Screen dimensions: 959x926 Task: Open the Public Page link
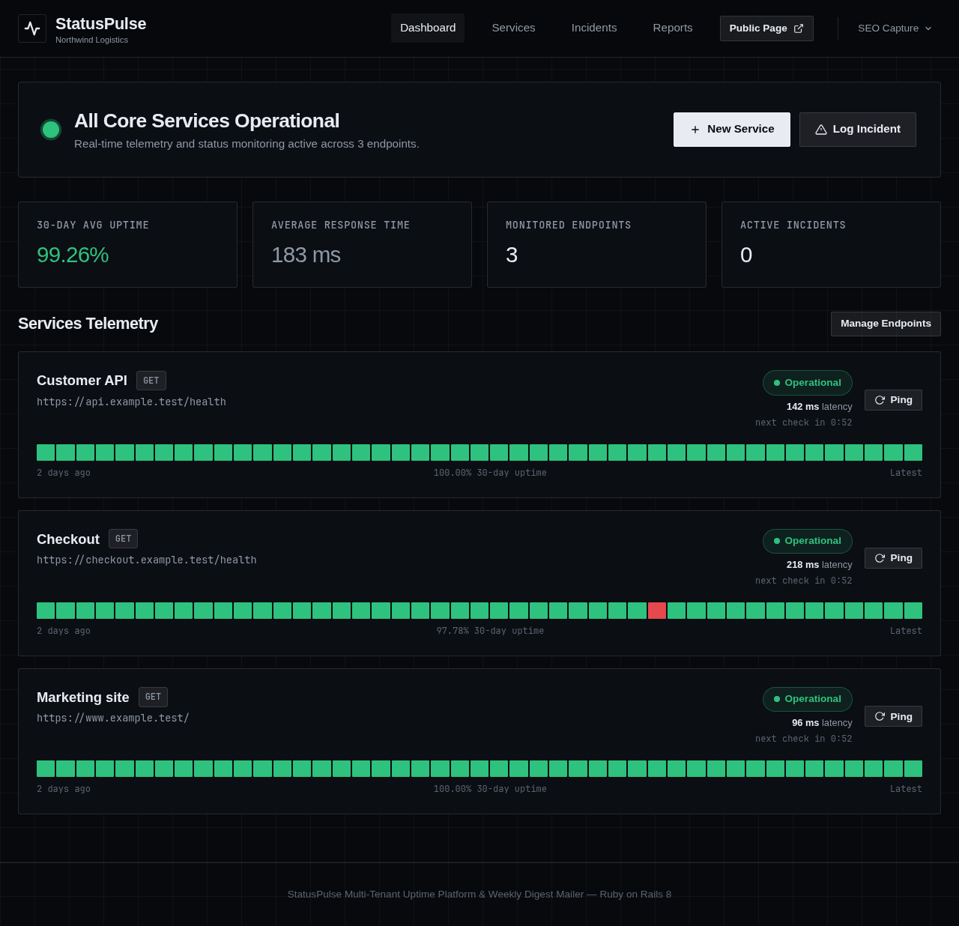[x=766, y=28]
